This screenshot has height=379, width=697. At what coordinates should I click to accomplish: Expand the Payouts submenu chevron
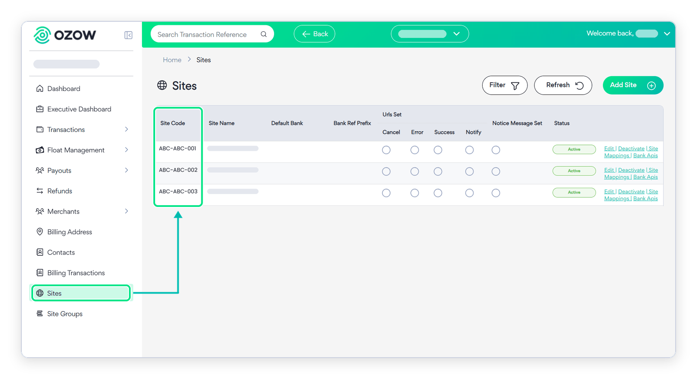pos(126,170)
